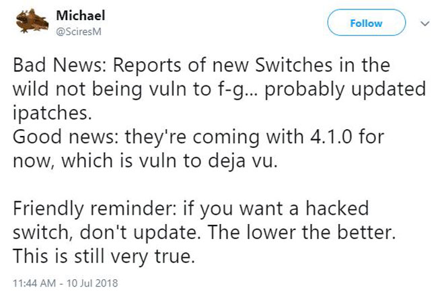Follow the @SciresM account

367,22
